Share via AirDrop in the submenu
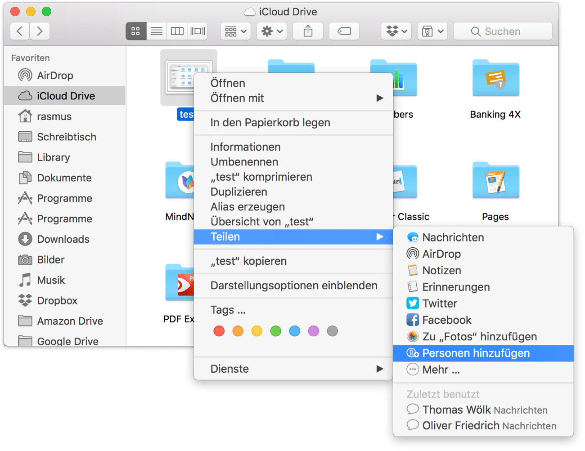The height and width of the screenshot is (451, 585). coord(483,254)
